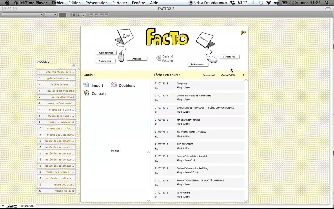Open the font size dropdown in the toolbar
The width and height of the screenshot is (334, 209).
(51, 15)
